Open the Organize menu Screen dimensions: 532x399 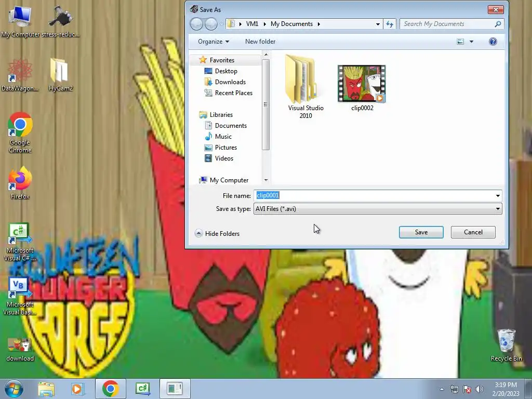tap(214, 42)
